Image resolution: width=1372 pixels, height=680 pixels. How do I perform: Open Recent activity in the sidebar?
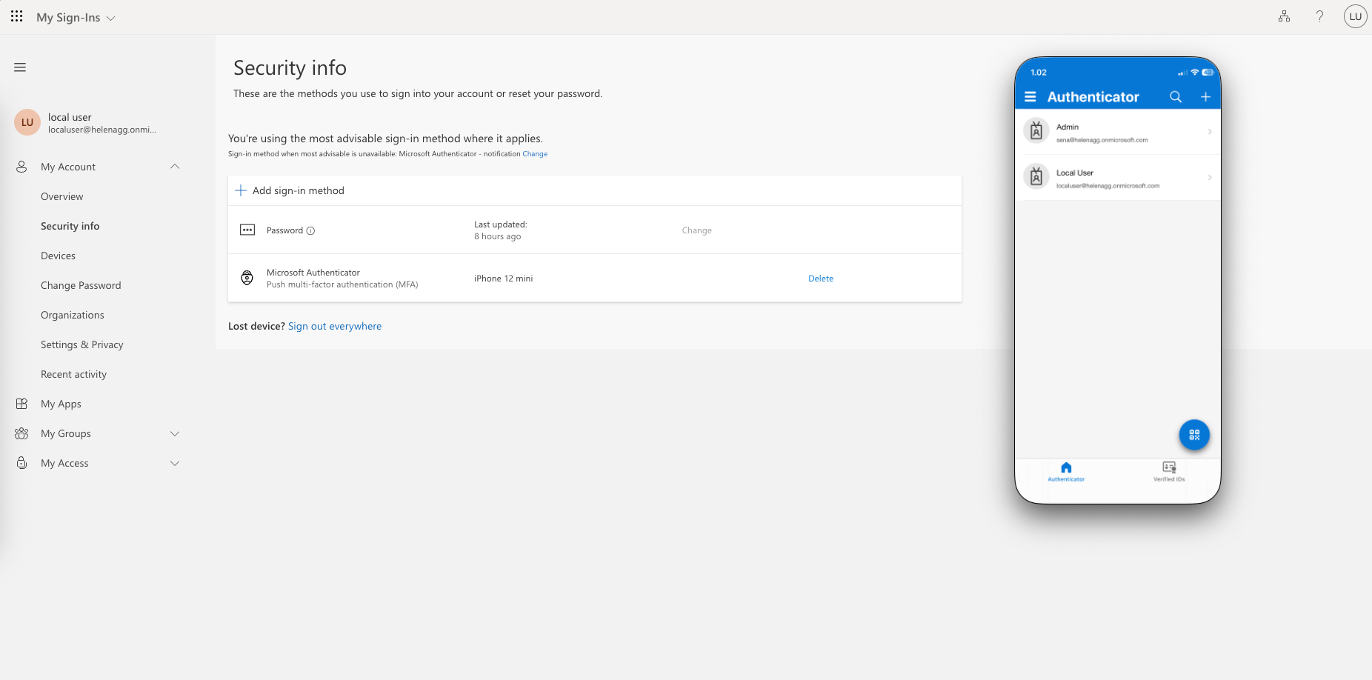coord(73,374)
